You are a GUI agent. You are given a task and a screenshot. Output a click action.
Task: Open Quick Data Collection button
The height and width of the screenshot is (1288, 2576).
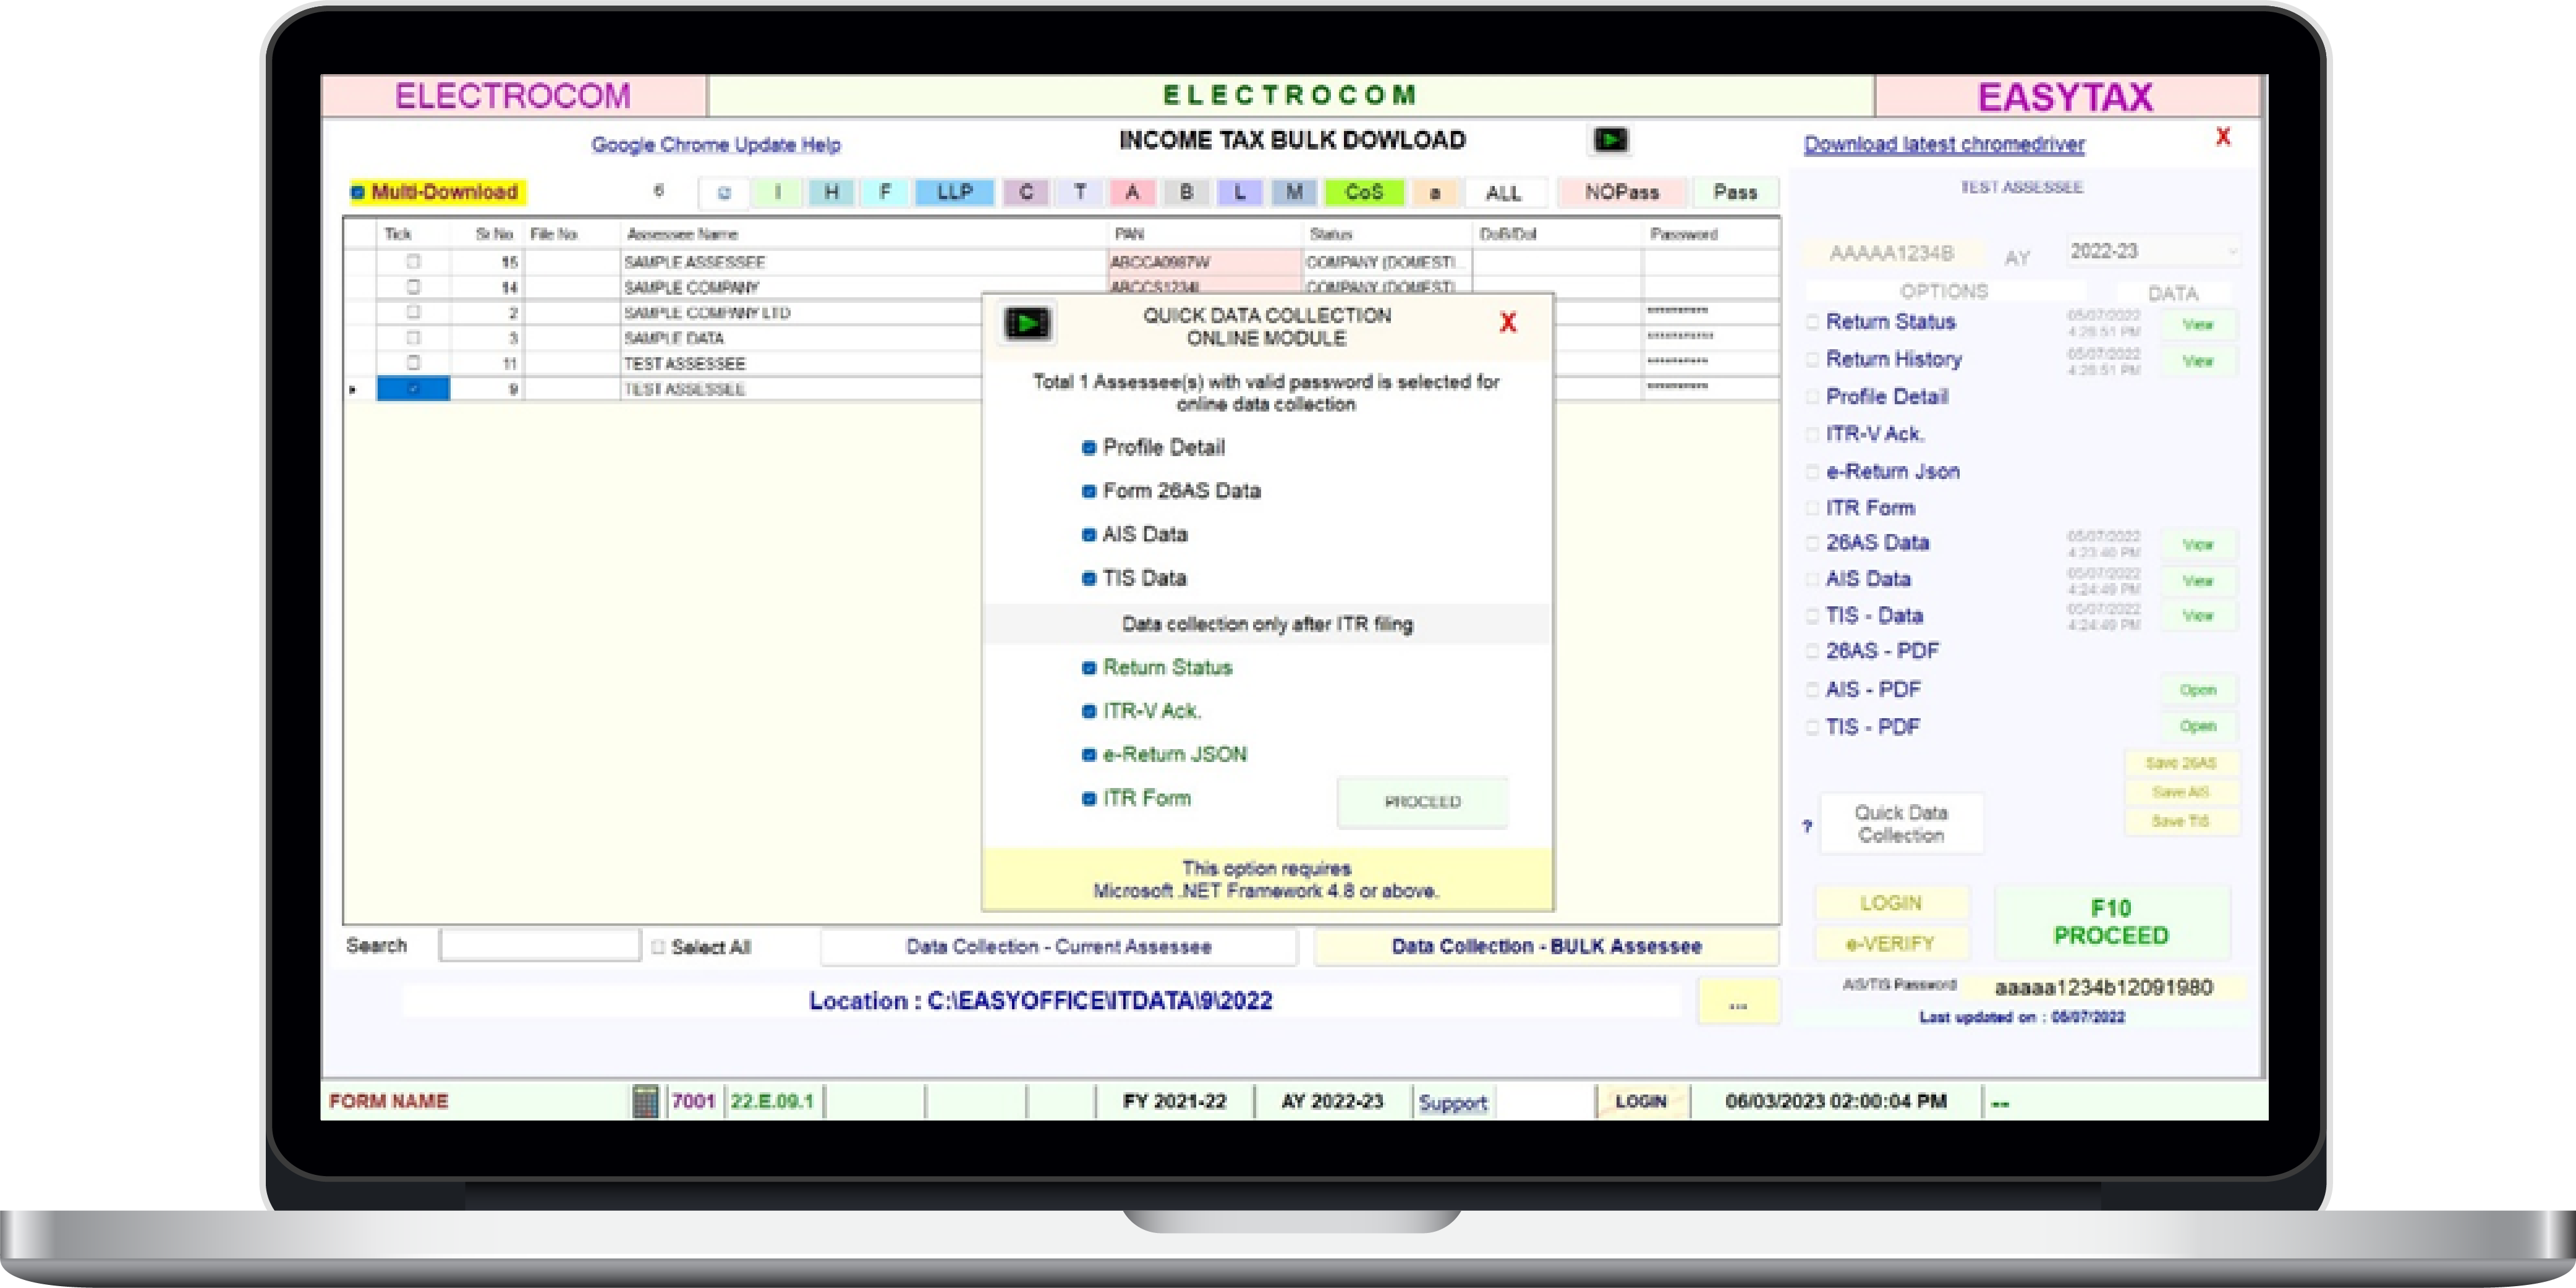coord(1900,824)
